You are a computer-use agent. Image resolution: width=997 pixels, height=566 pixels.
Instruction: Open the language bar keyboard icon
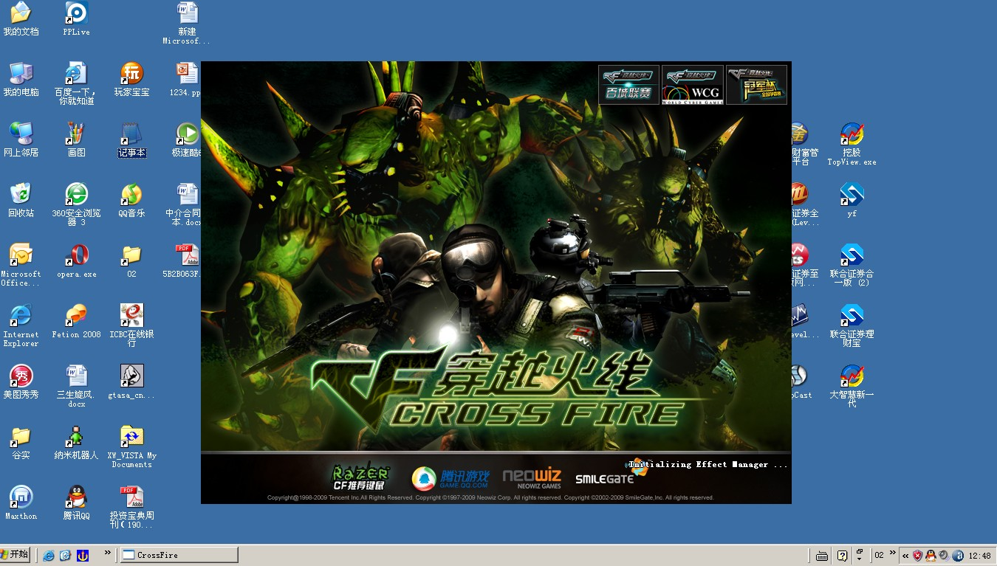click(x=822, y=555)
